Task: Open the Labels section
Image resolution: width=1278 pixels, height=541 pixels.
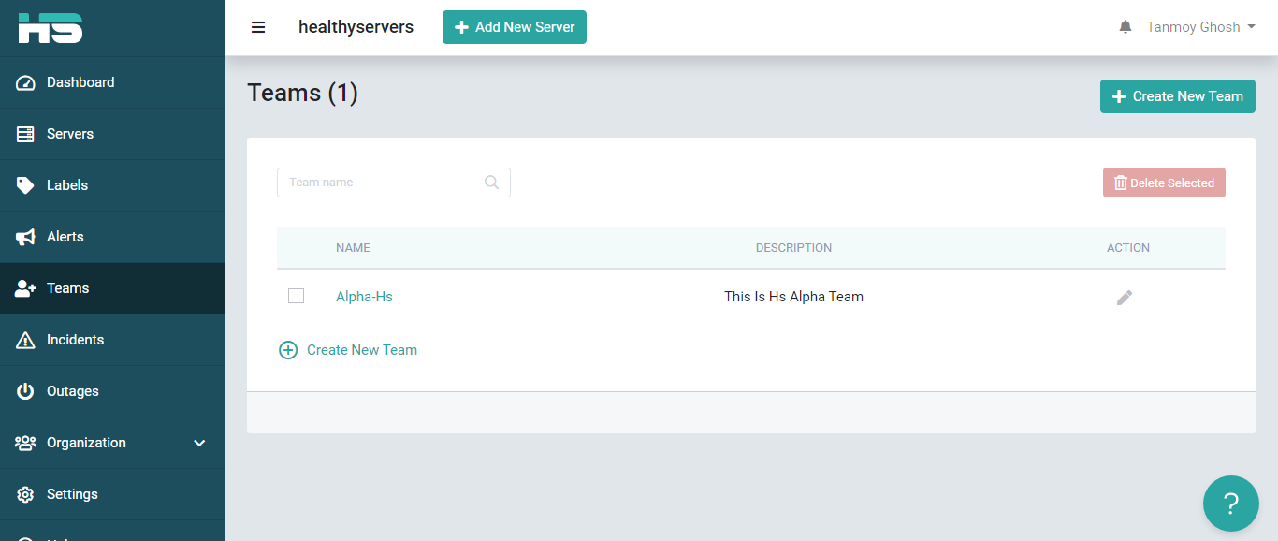Action: point(67,185)
